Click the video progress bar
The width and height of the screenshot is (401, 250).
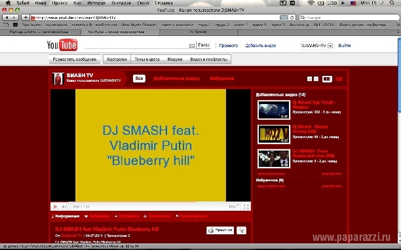[151, 202]
